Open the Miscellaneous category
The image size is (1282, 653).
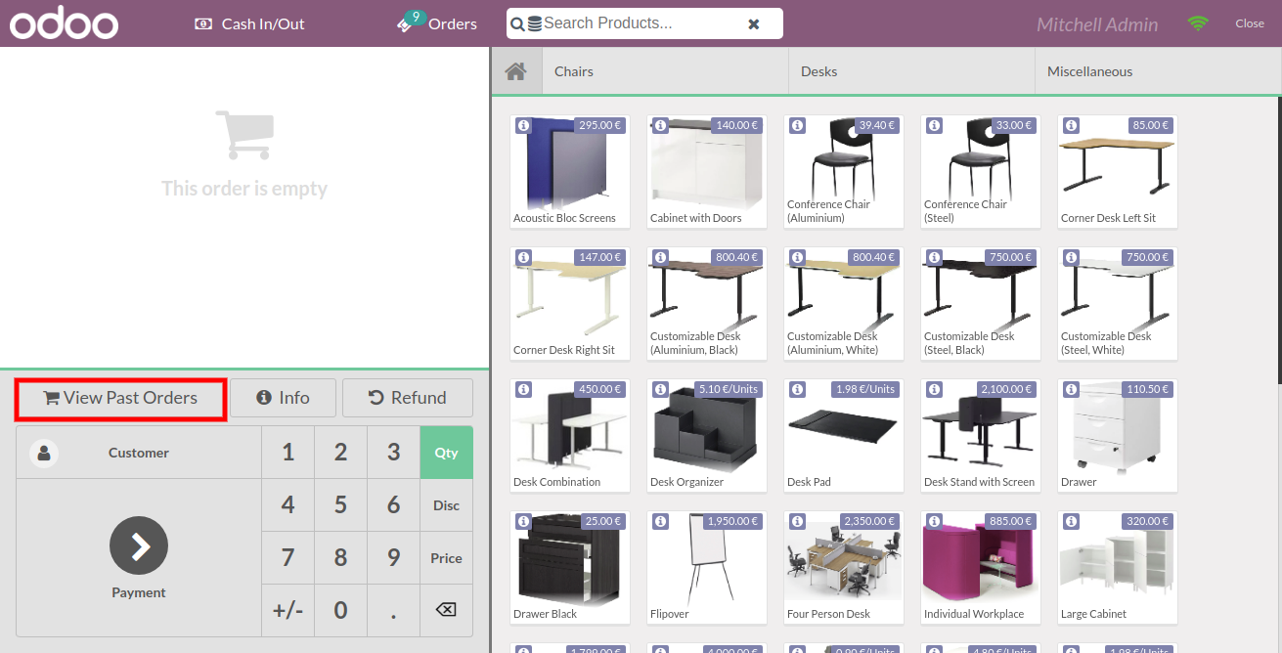point(1158,71)
